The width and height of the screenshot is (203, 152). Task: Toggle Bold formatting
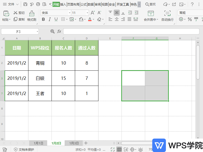coord(43,20)
